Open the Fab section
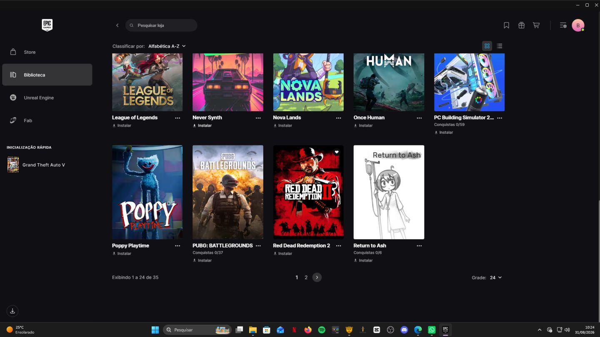Screen dimensions: 600x337 tap(47, 120)
